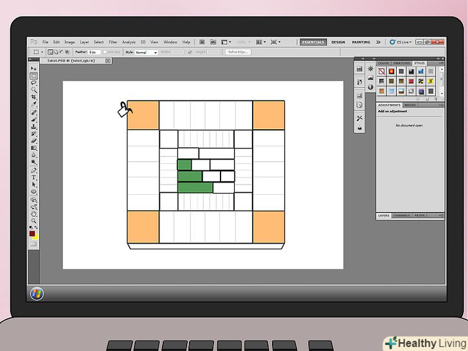Screen dimensions: 468x351
Task: Switch to the Essentials workspace
Action: [x=314, y=42]
